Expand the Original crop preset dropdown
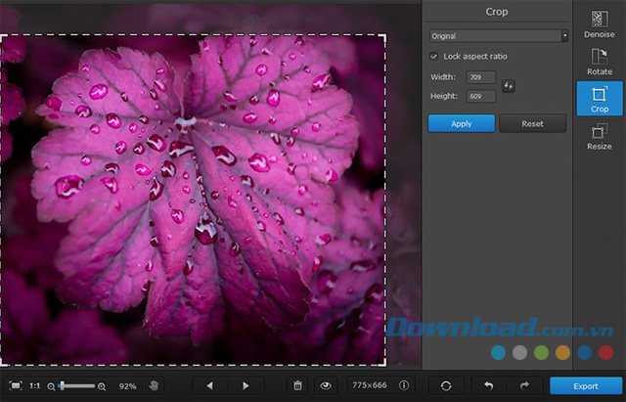This screenshot has width=626, height=402. tap(498, 36)
